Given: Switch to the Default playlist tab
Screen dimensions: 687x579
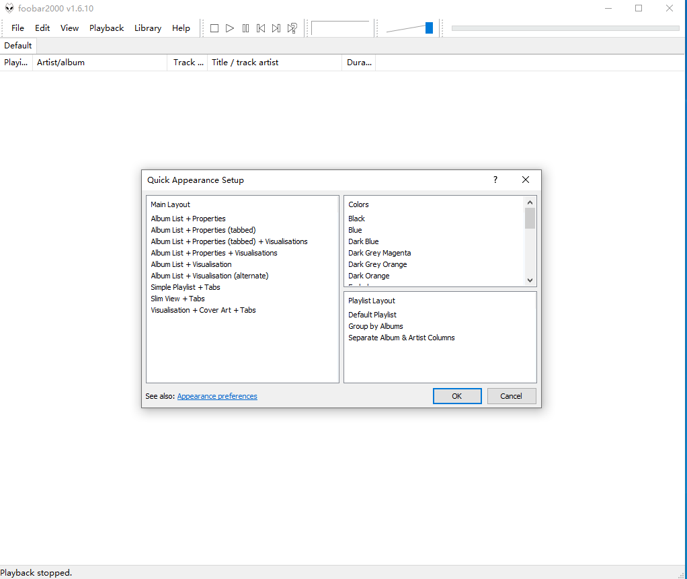Looking at the screenshot, I should tap(17, 45).
